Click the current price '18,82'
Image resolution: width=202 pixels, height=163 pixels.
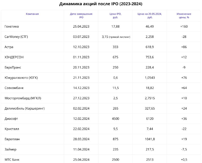point(150,88)
